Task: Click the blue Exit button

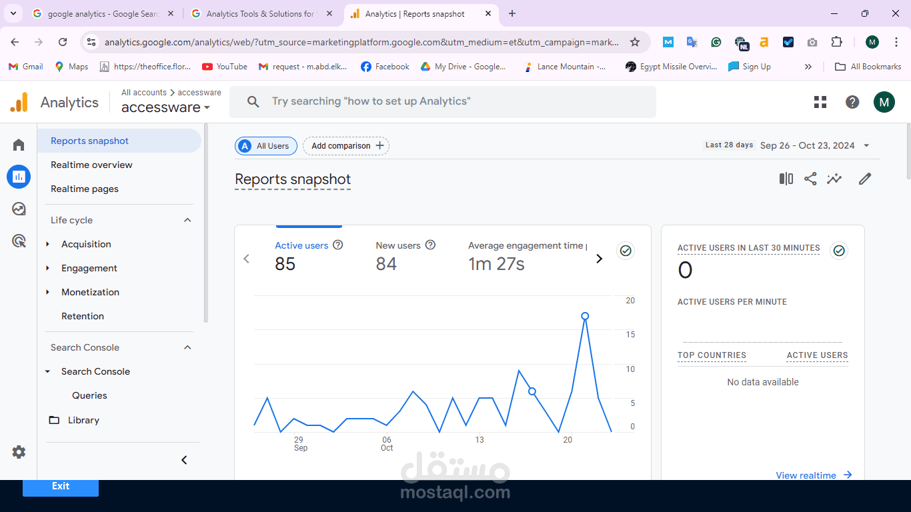Action: click(x=61, y=487)
